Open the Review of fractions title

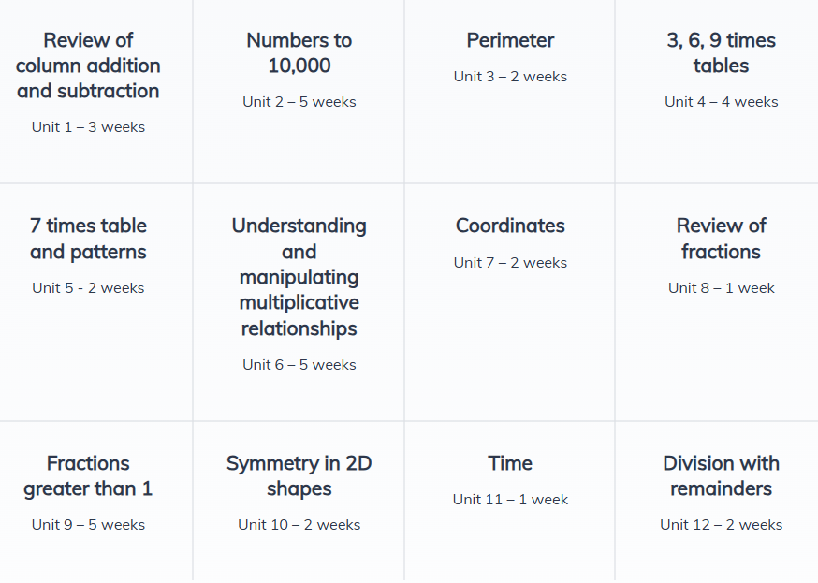click(x=721, y=239)
